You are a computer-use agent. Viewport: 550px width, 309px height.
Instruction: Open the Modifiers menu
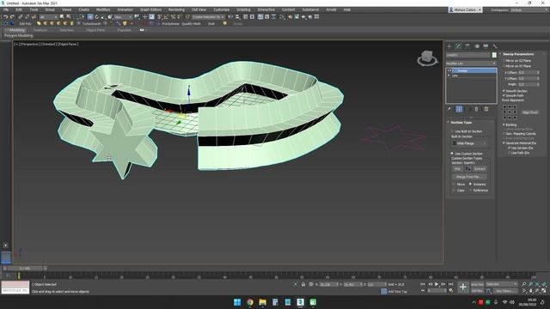(x=103, y=9)
